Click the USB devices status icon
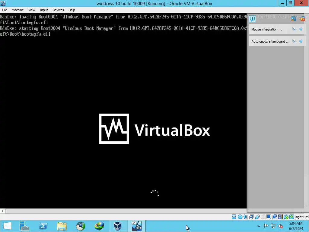This screenshot has width=309, height=232. click(x=257, y=217)
